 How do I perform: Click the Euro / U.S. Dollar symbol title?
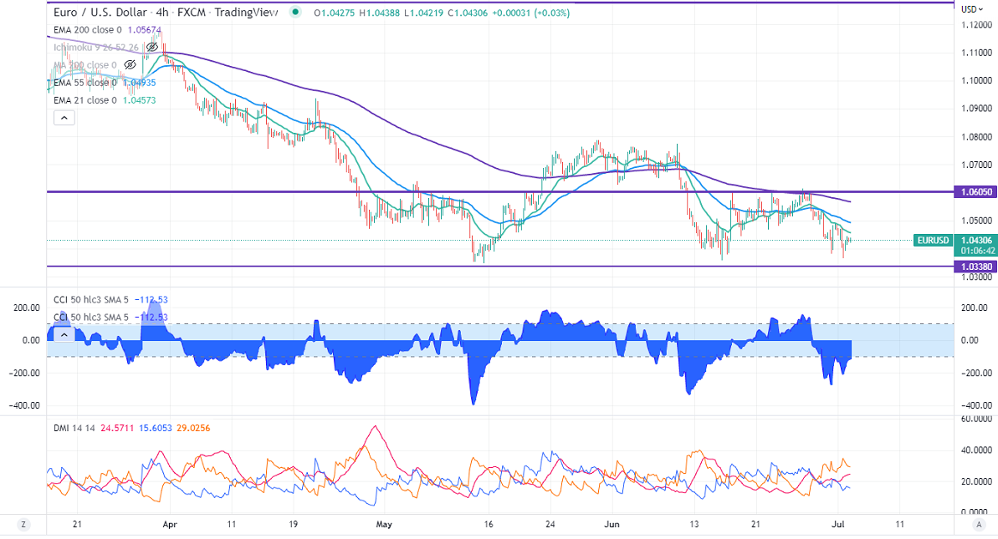[100, 13]
